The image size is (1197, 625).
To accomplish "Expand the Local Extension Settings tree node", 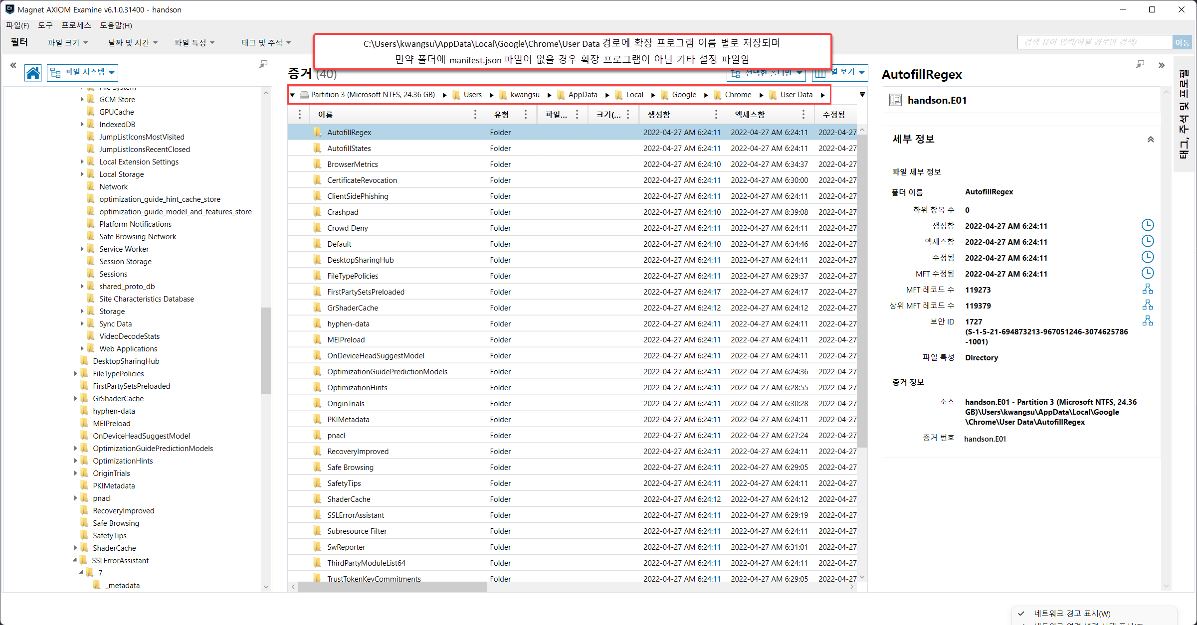I will [82, 161].
